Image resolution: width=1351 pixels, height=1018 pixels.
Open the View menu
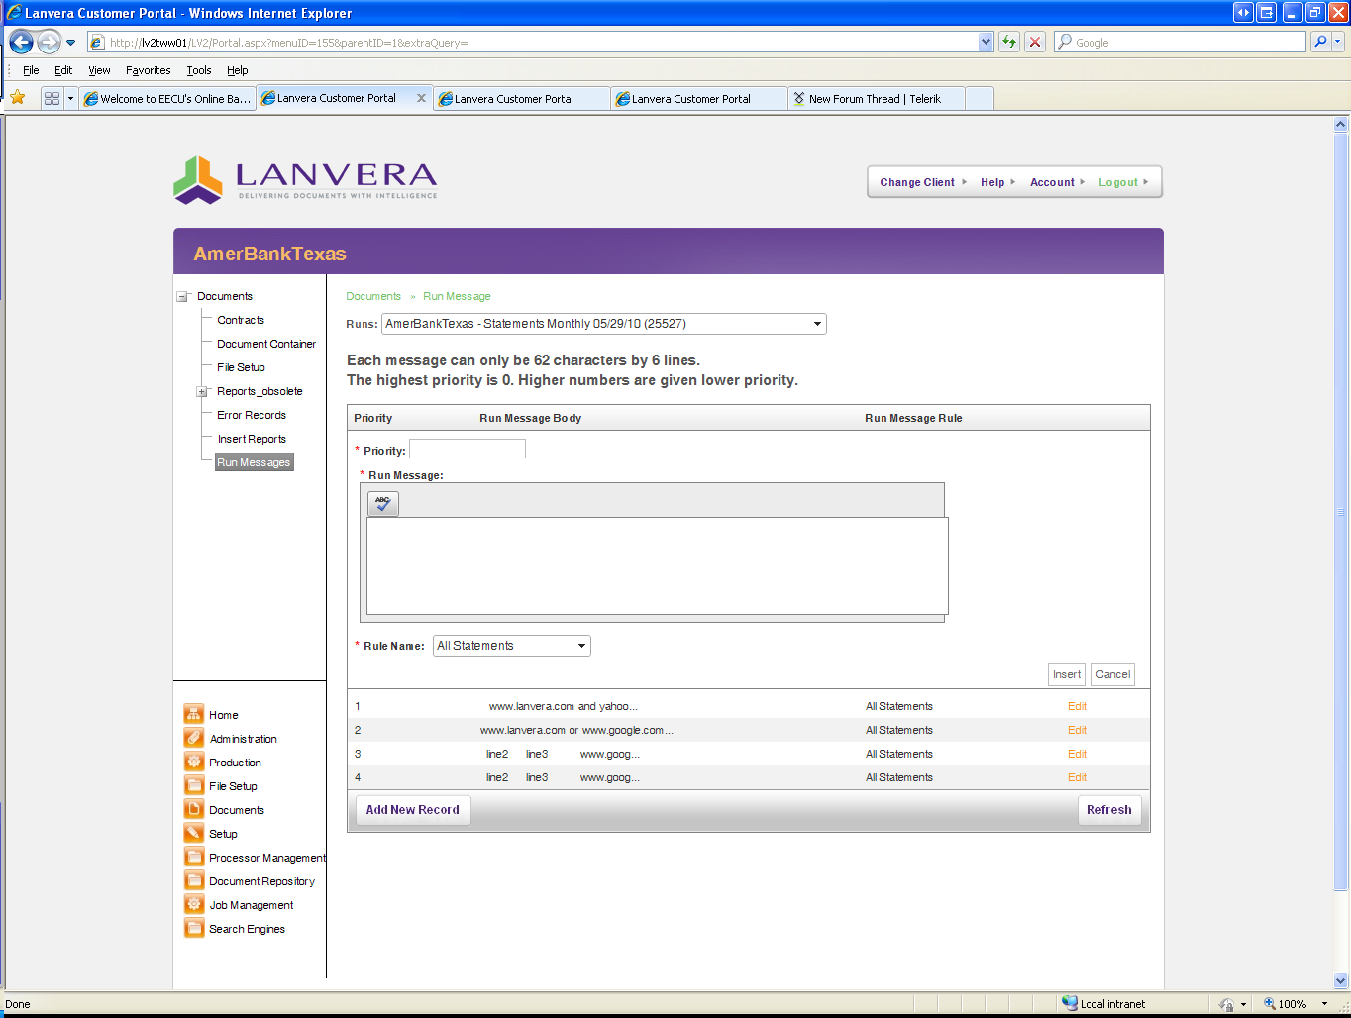(99, 70)
